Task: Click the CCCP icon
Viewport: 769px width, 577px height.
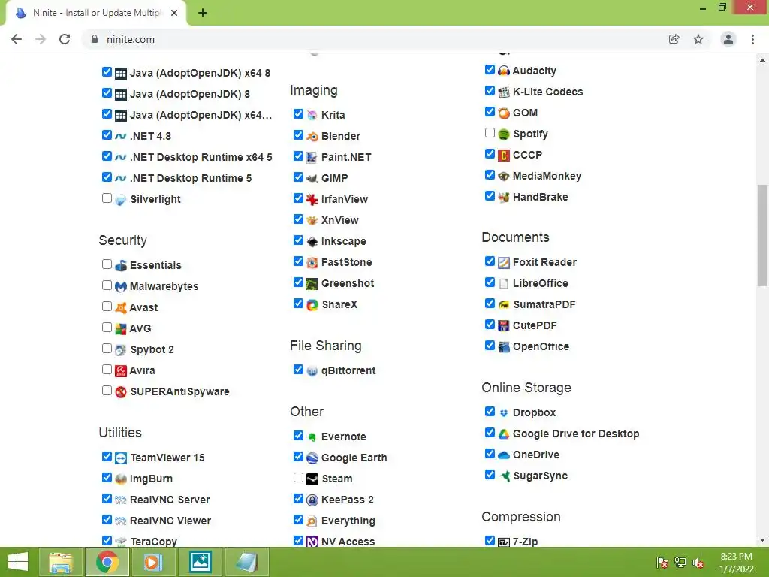Action: pyautogui.click(x=504, y=155)
